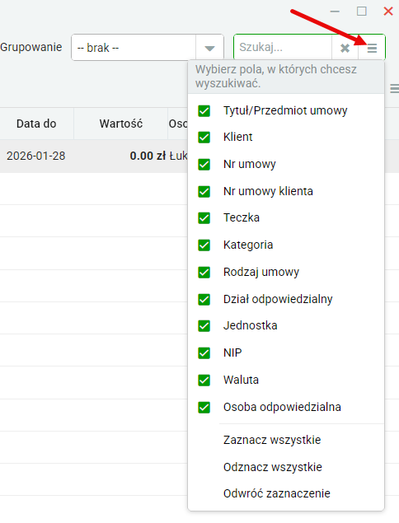
Task: Minimize the application window
Action: point(335,12)
